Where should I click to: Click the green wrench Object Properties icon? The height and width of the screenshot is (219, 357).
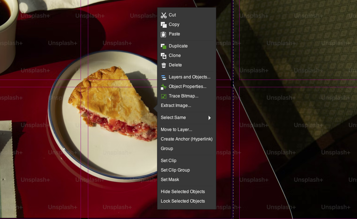pos(163,87)
